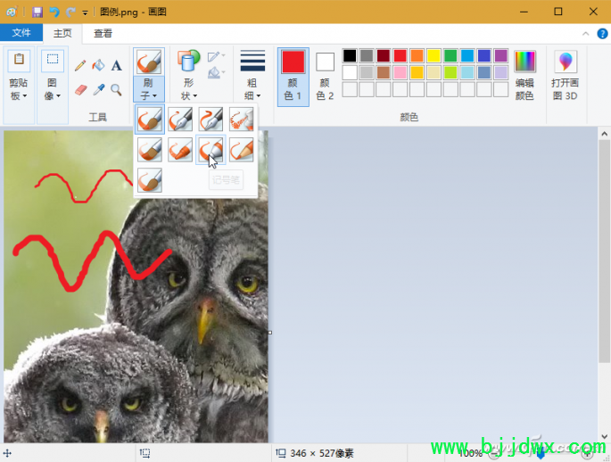Switch to the View tab
The width and height of the screenshot is (611, 462).
pos(103,34)
